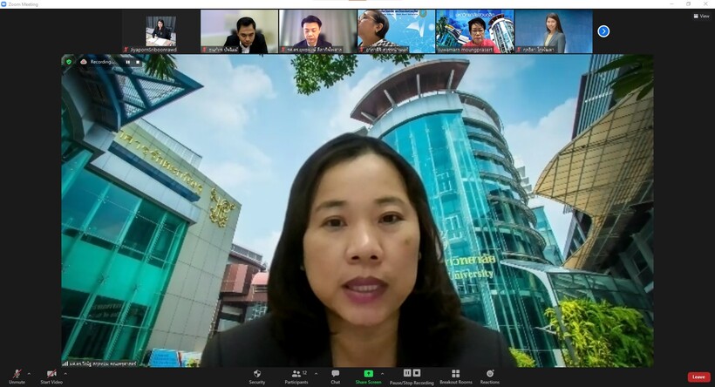Open the Chat panel

(x=336, y=377)
